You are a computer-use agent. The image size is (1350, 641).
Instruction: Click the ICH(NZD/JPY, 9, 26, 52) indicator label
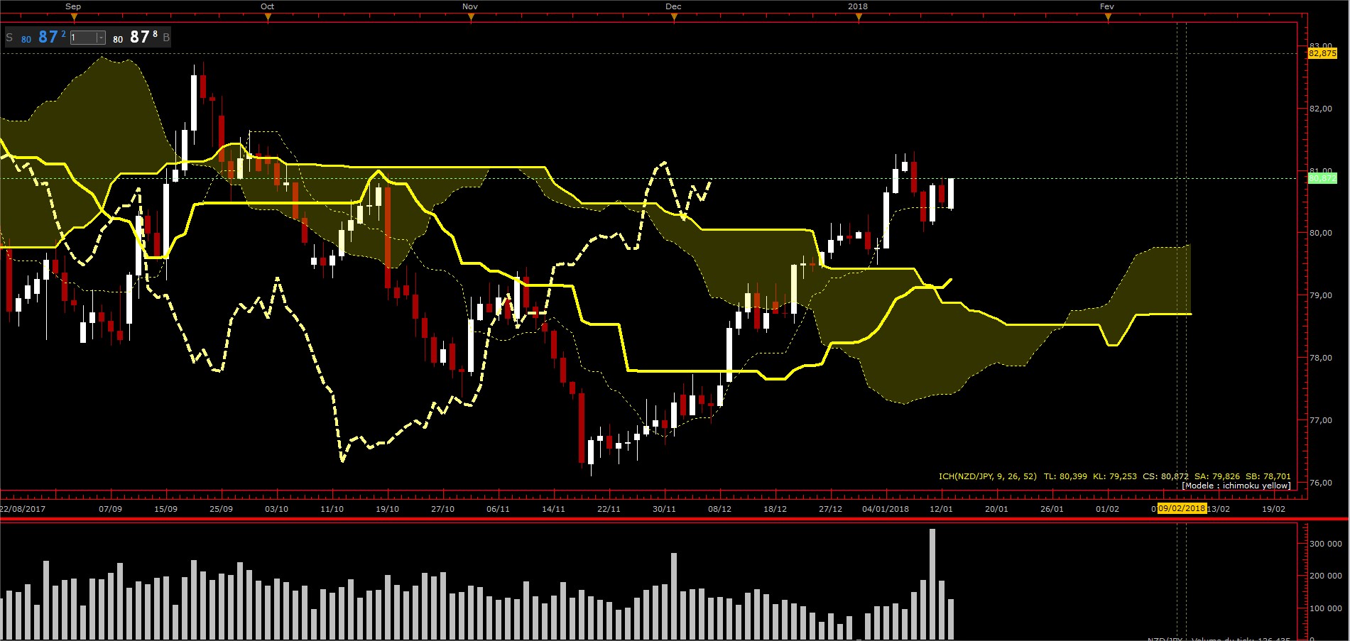click(988, 476)
